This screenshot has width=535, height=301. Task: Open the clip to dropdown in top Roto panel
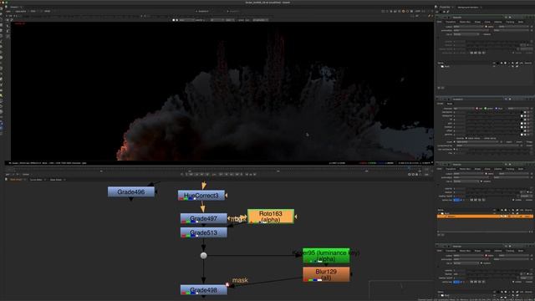tap(466, 34)
